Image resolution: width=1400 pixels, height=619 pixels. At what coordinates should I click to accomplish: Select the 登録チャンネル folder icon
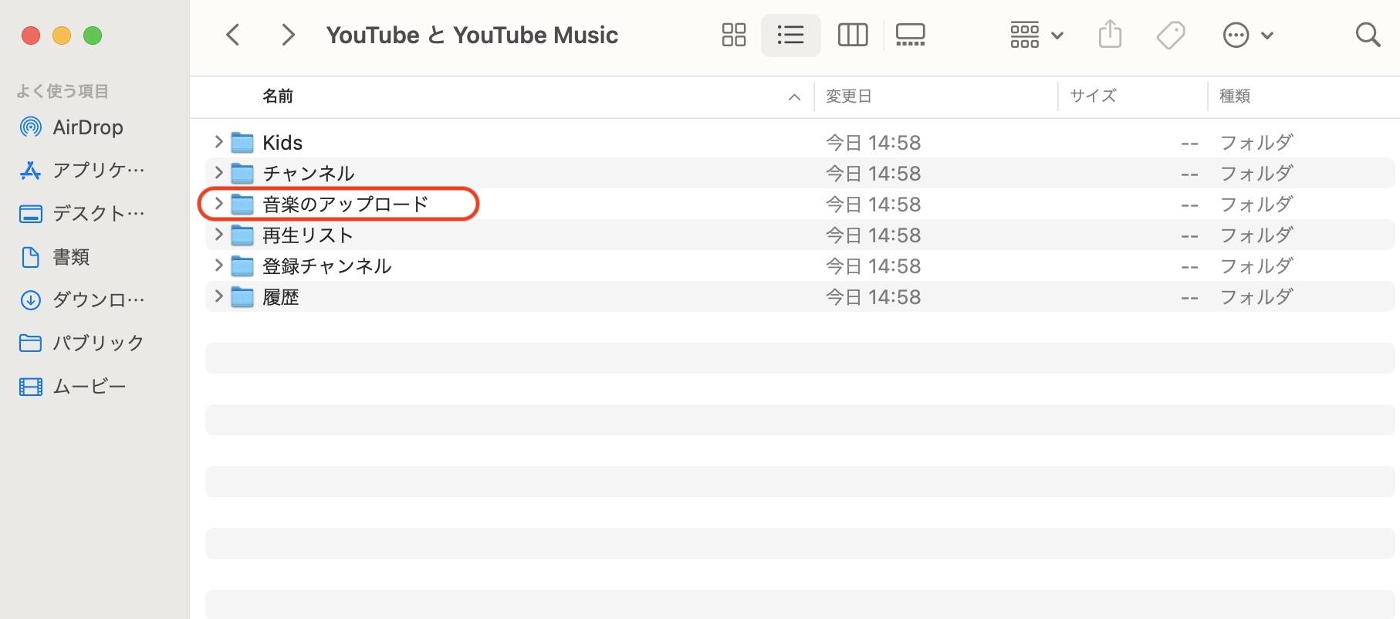(242, 266)
